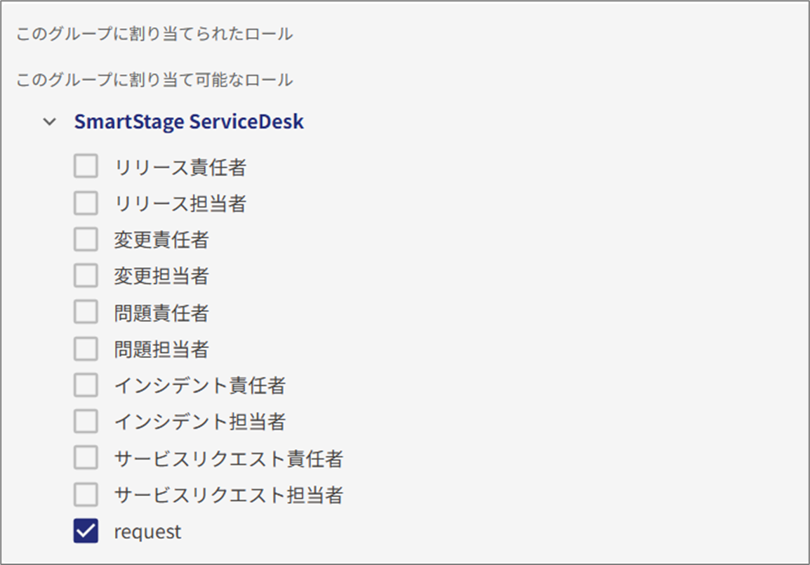This screenshot has width=810, height=565.
Task: Enable the サービスリクエスト責任者 checkbox
Action: pos(86,458)
